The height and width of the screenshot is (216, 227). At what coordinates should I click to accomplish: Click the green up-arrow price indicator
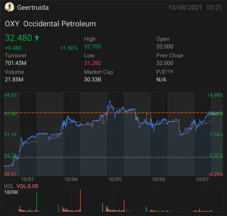click(x=37, y=38)
